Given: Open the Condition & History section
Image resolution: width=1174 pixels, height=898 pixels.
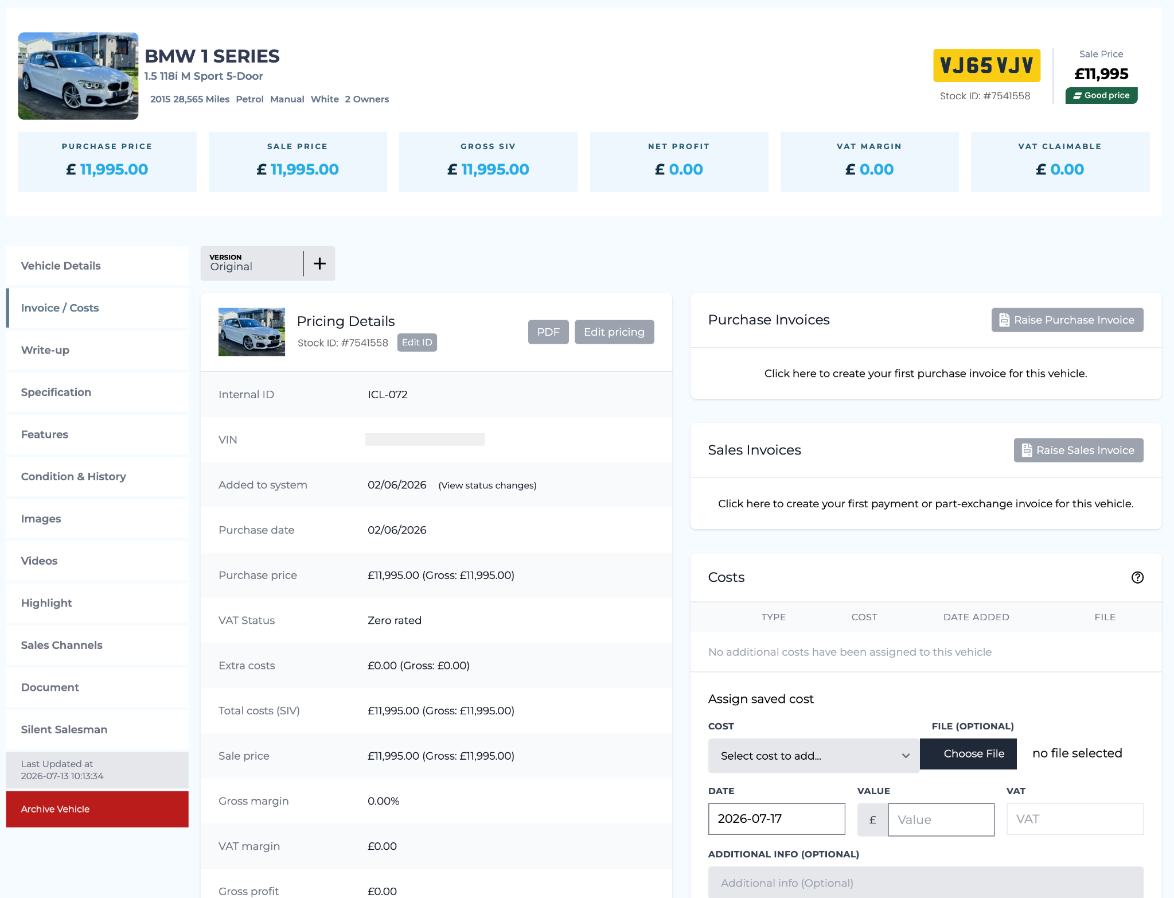Looking at the screenshot, I should pyautogui.click(x=97, y=477).
